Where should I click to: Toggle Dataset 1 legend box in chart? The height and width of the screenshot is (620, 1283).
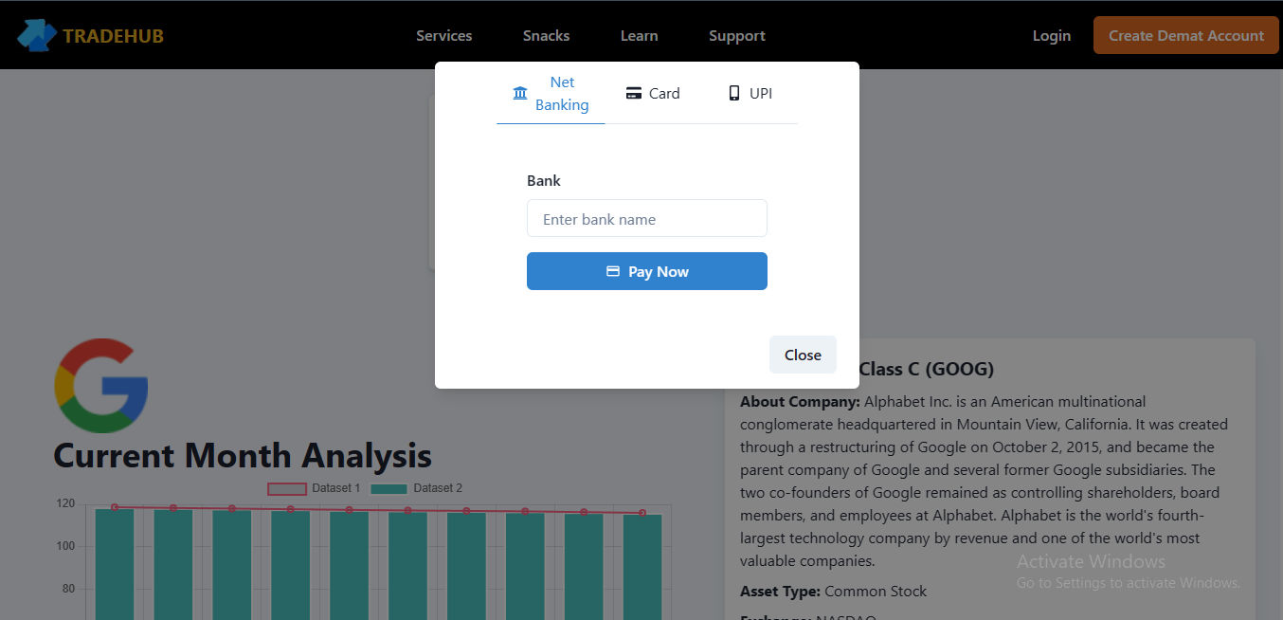(287, 488)
